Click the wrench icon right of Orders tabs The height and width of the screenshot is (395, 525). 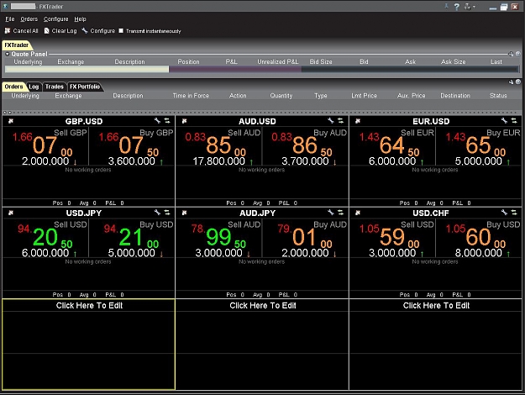coord(511,82)
